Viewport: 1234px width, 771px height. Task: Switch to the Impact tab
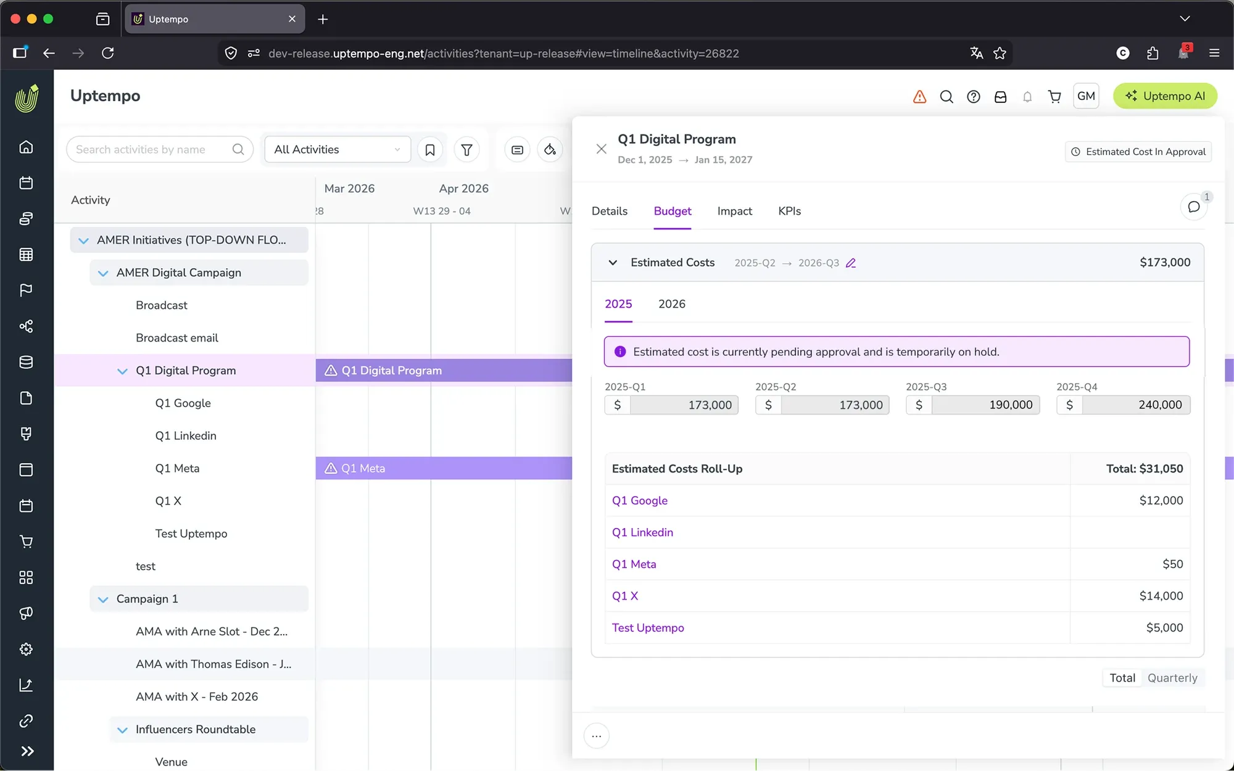[x=735, y=211]
